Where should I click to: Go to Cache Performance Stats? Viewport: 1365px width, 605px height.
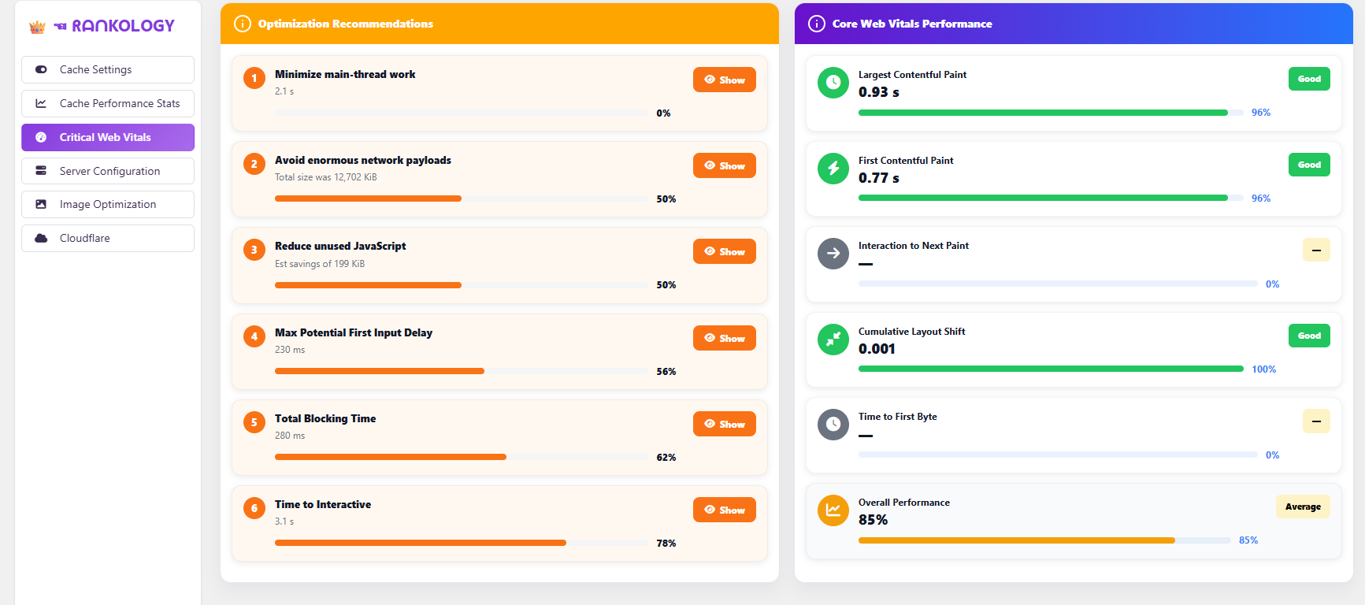click(x=108, y=103)
